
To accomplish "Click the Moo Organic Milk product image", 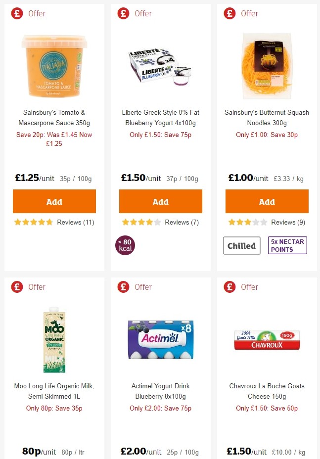I will point(54,340).
